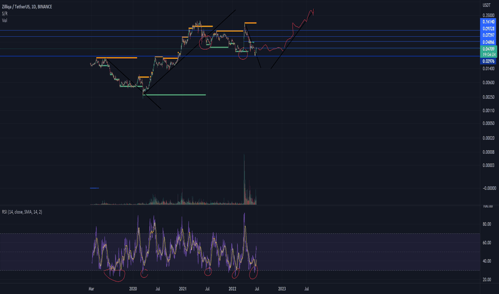Click the Mar label on time axis
This screenshot has height=294, width=499.
click(92, 289)
